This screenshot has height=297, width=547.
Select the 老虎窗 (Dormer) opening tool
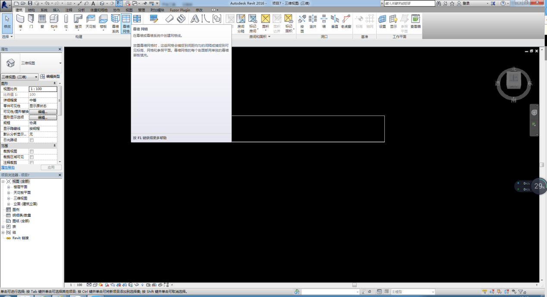pos(346,21)
